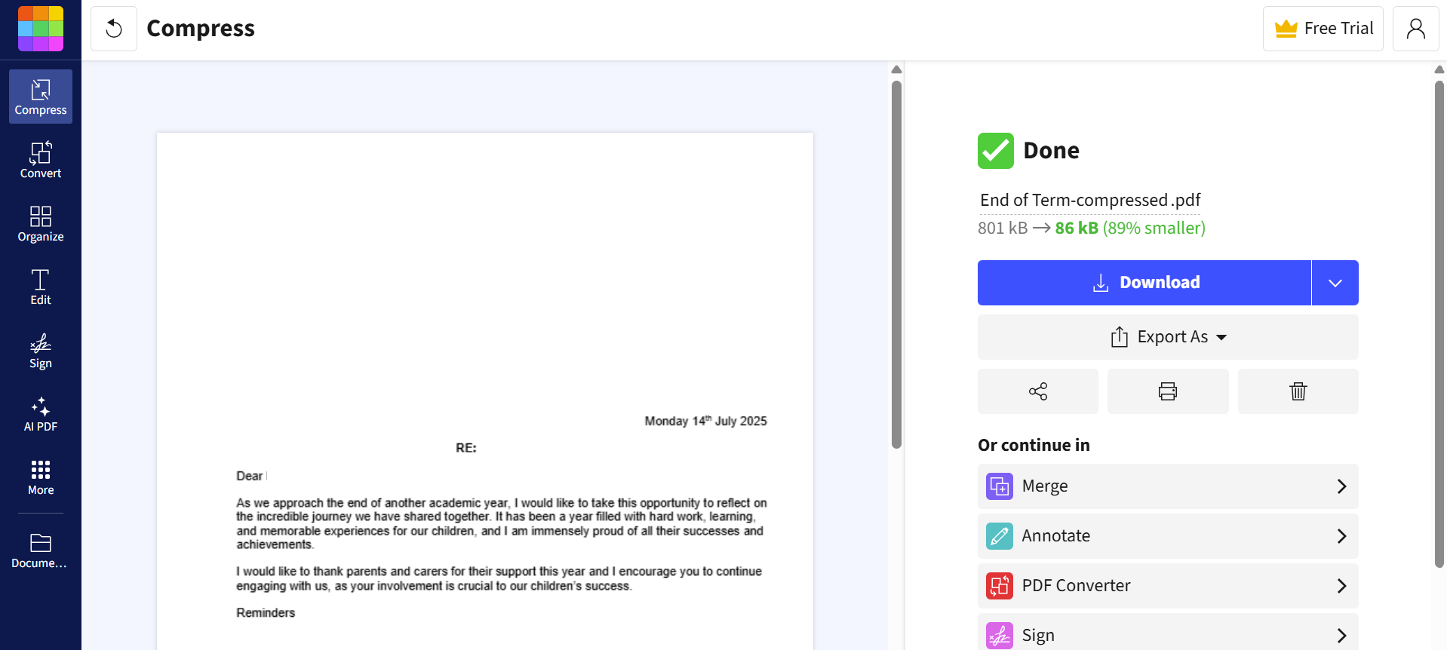Viewport: 1447px width, 650px height.
Task: Continue in PDF Converter
Action: (x=1168, y=586)
